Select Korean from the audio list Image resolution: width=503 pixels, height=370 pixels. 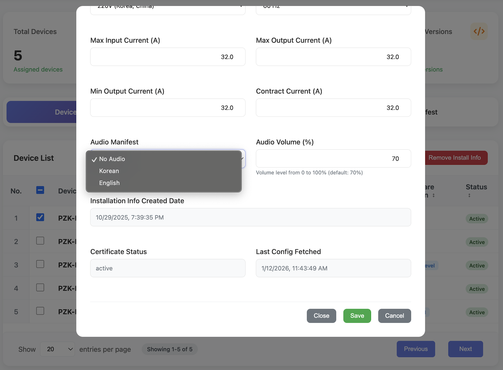[109, 171]
